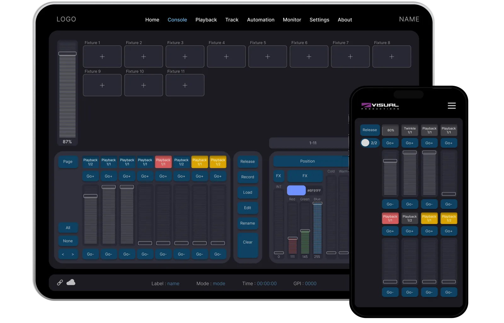The height and width of the screenshot is (323, 504).
Task: Click the LOGO in tablet header
Action: click(x=66, y=19)
